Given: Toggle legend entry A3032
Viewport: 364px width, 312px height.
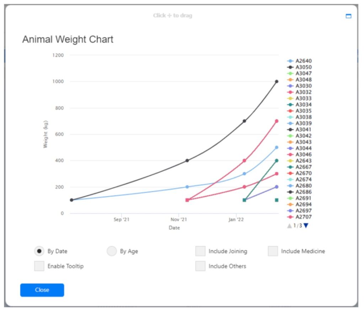Looking at the screenshot, I should tap(303, 92).
